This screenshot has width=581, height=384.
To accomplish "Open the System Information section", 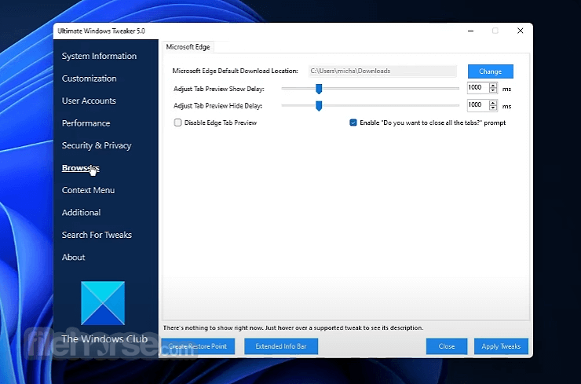I will click(x=99, y=56).
